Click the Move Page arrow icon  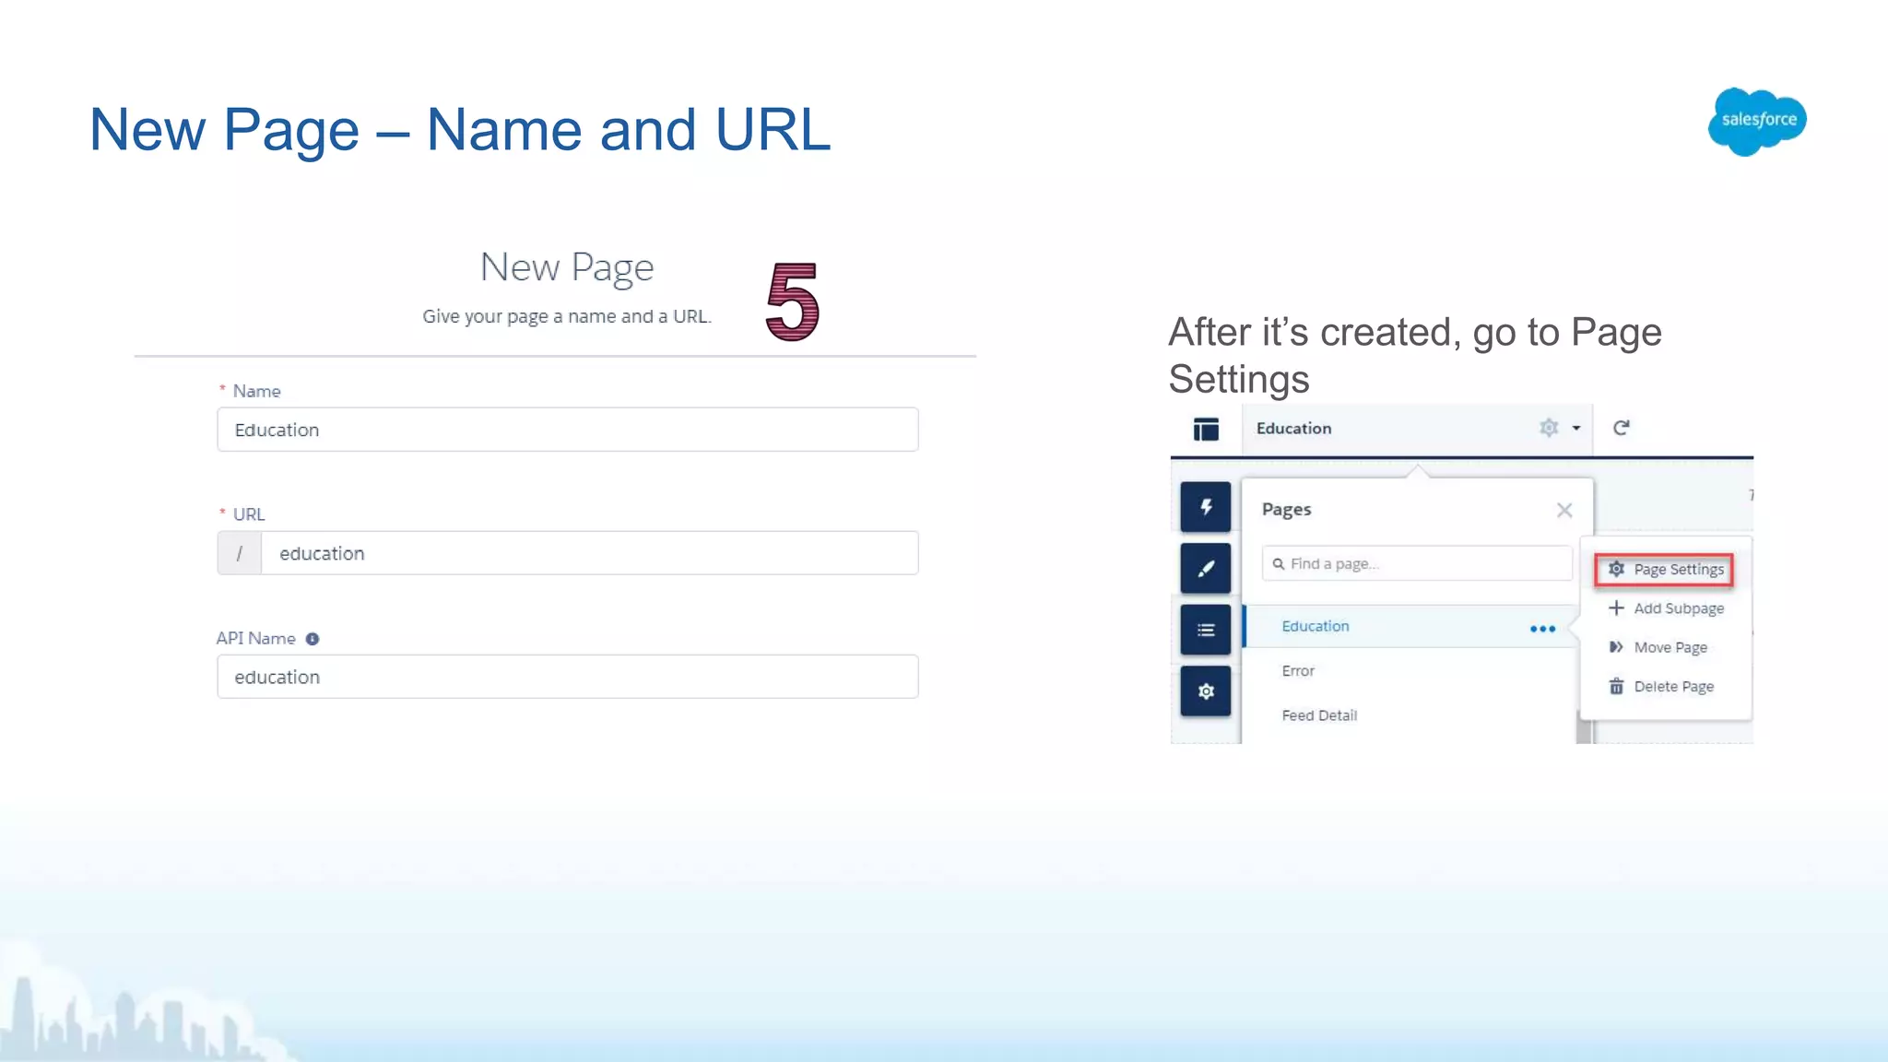(1616, 647)
